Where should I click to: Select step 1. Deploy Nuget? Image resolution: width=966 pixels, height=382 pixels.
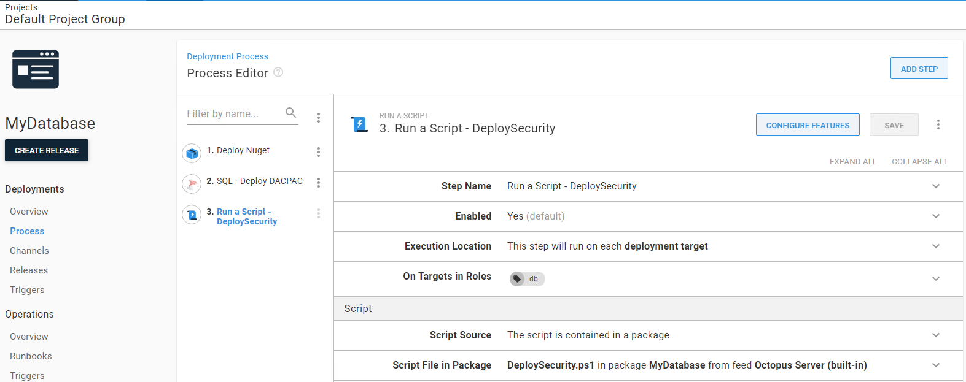(238, 150)
